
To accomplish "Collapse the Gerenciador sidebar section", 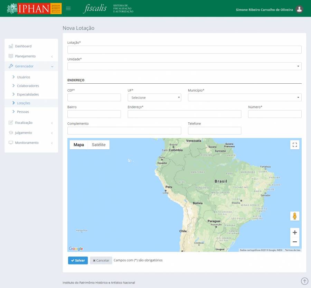I will click(31, 66).
